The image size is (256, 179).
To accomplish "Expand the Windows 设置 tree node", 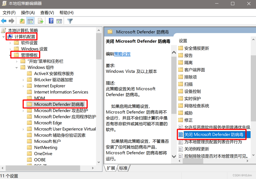I will pos(10,49).
